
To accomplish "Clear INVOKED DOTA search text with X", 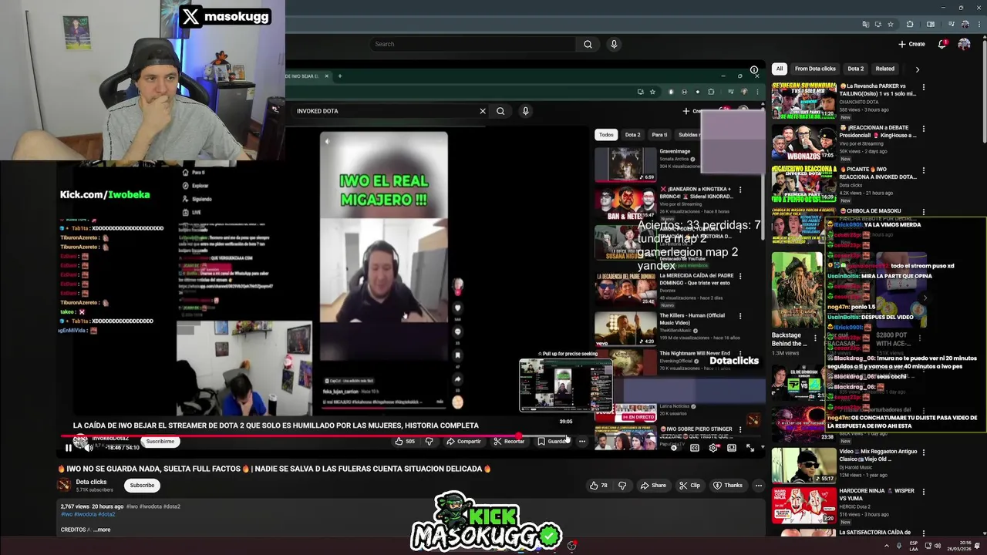I will coord(483,111).
